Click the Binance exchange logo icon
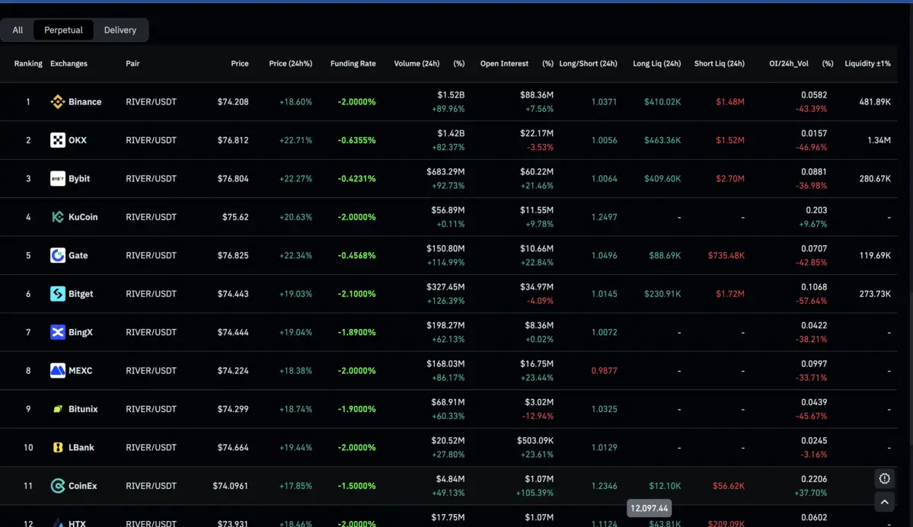Viewport: 913px width, 527px height. pyautogui.click(x=59, y=101)
